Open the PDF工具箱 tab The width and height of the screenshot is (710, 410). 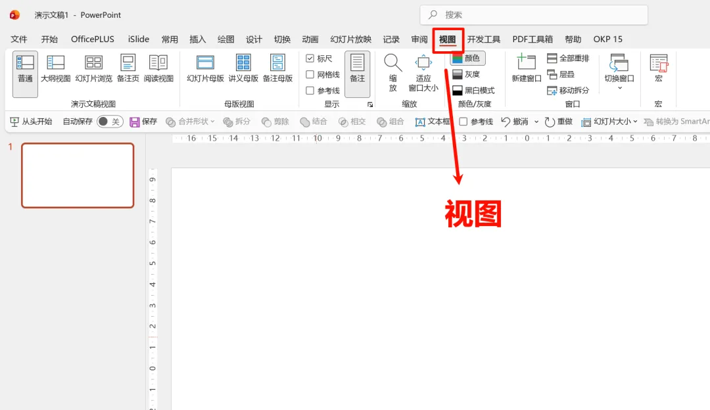[x=532, y=39]
